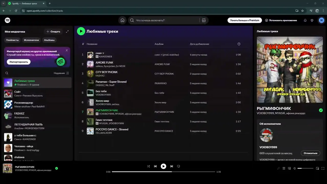Open Любимые треки in library sidebar
This screenshot has width=327, height=184.
pyautogui.click(x=38, y=83)
